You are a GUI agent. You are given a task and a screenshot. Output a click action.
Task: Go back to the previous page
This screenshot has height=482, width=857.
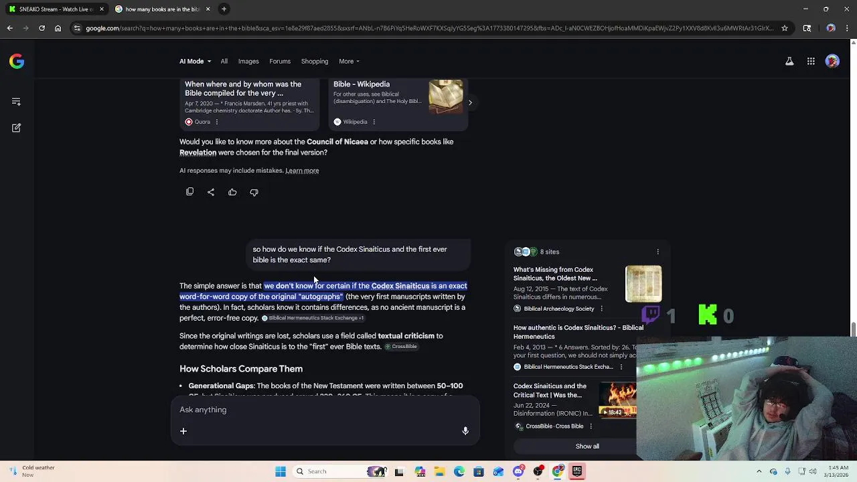click(10, 28)
